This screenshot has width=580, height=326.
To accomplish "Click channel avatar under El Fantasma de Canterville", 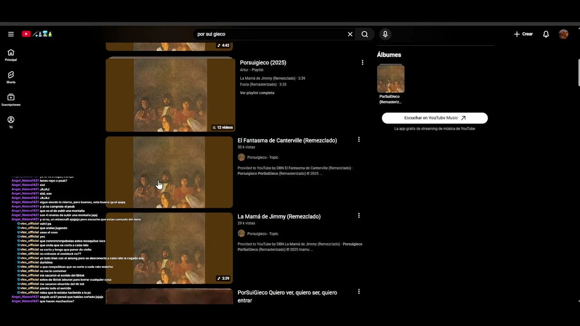I will click(x=241, y=157).
